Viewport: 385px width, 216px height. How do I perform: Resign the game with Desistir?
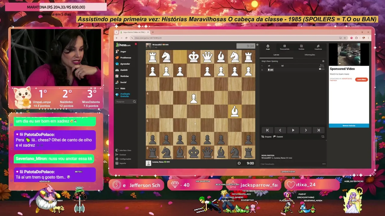point(278,137)
